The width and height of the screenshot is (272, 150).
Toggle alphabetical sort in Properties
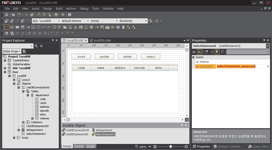[x=200, y=52]
